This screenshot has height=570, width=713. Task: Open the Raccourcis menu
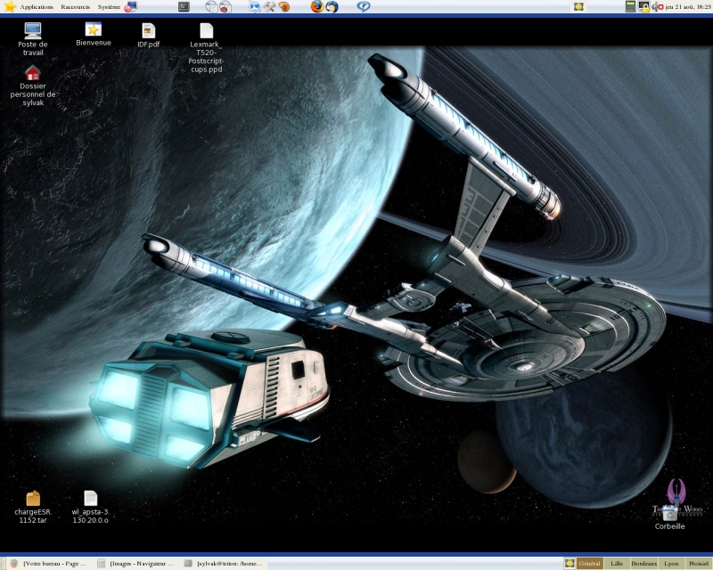click(x=76, y=6)
